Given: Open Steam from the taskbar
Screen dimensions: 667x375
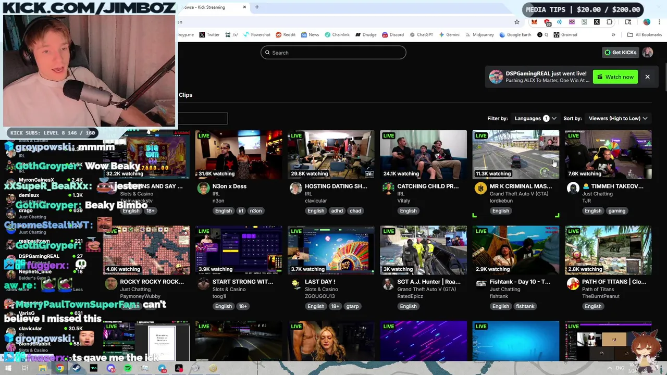Looking at the screenshot, I should 77,368.
